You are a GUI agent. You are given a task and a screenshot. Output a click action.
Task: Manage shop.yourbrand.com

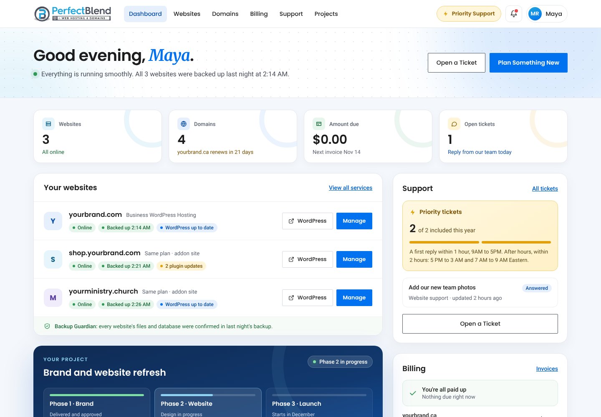354,259
